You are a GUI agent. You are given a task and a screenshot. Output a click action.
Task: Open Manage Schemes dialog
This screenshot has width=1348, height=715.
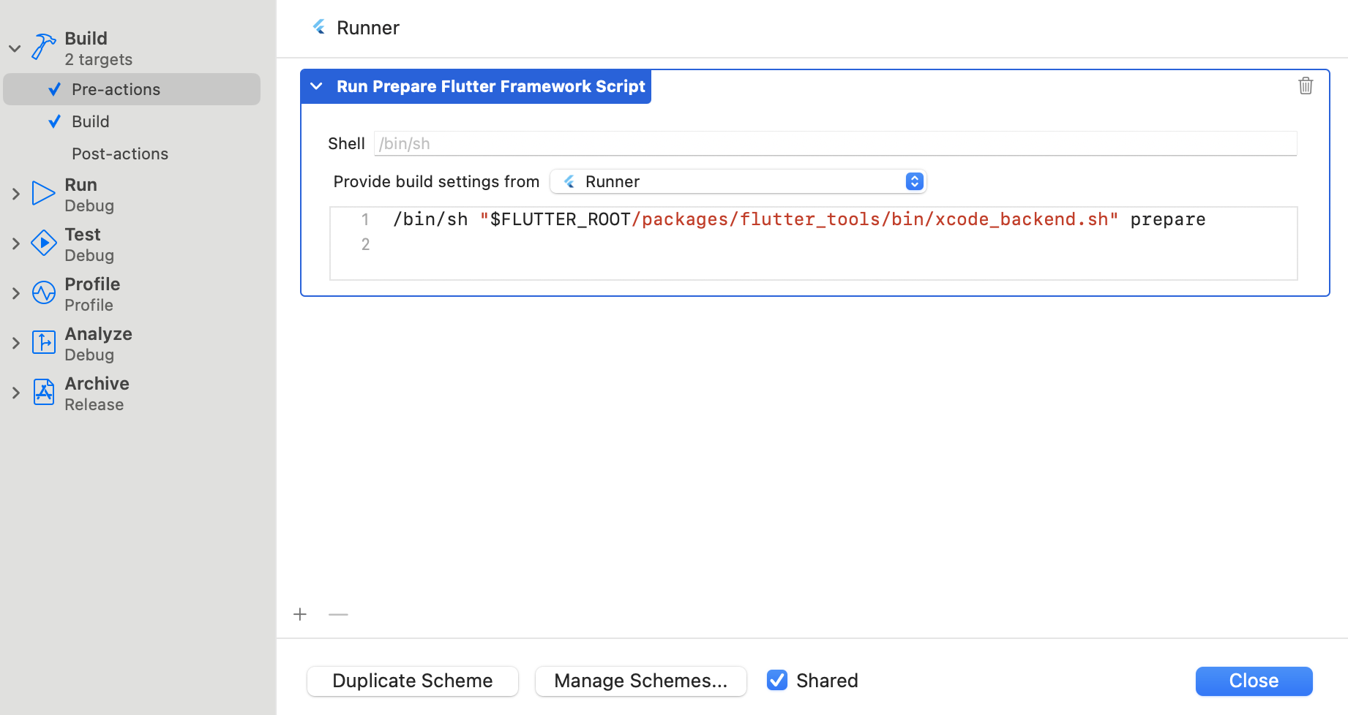click(x=640, y=681)
